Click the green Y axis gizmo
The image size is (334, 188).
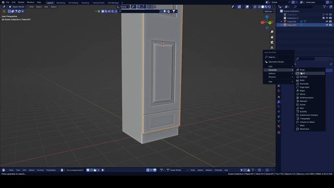point(270,22)
